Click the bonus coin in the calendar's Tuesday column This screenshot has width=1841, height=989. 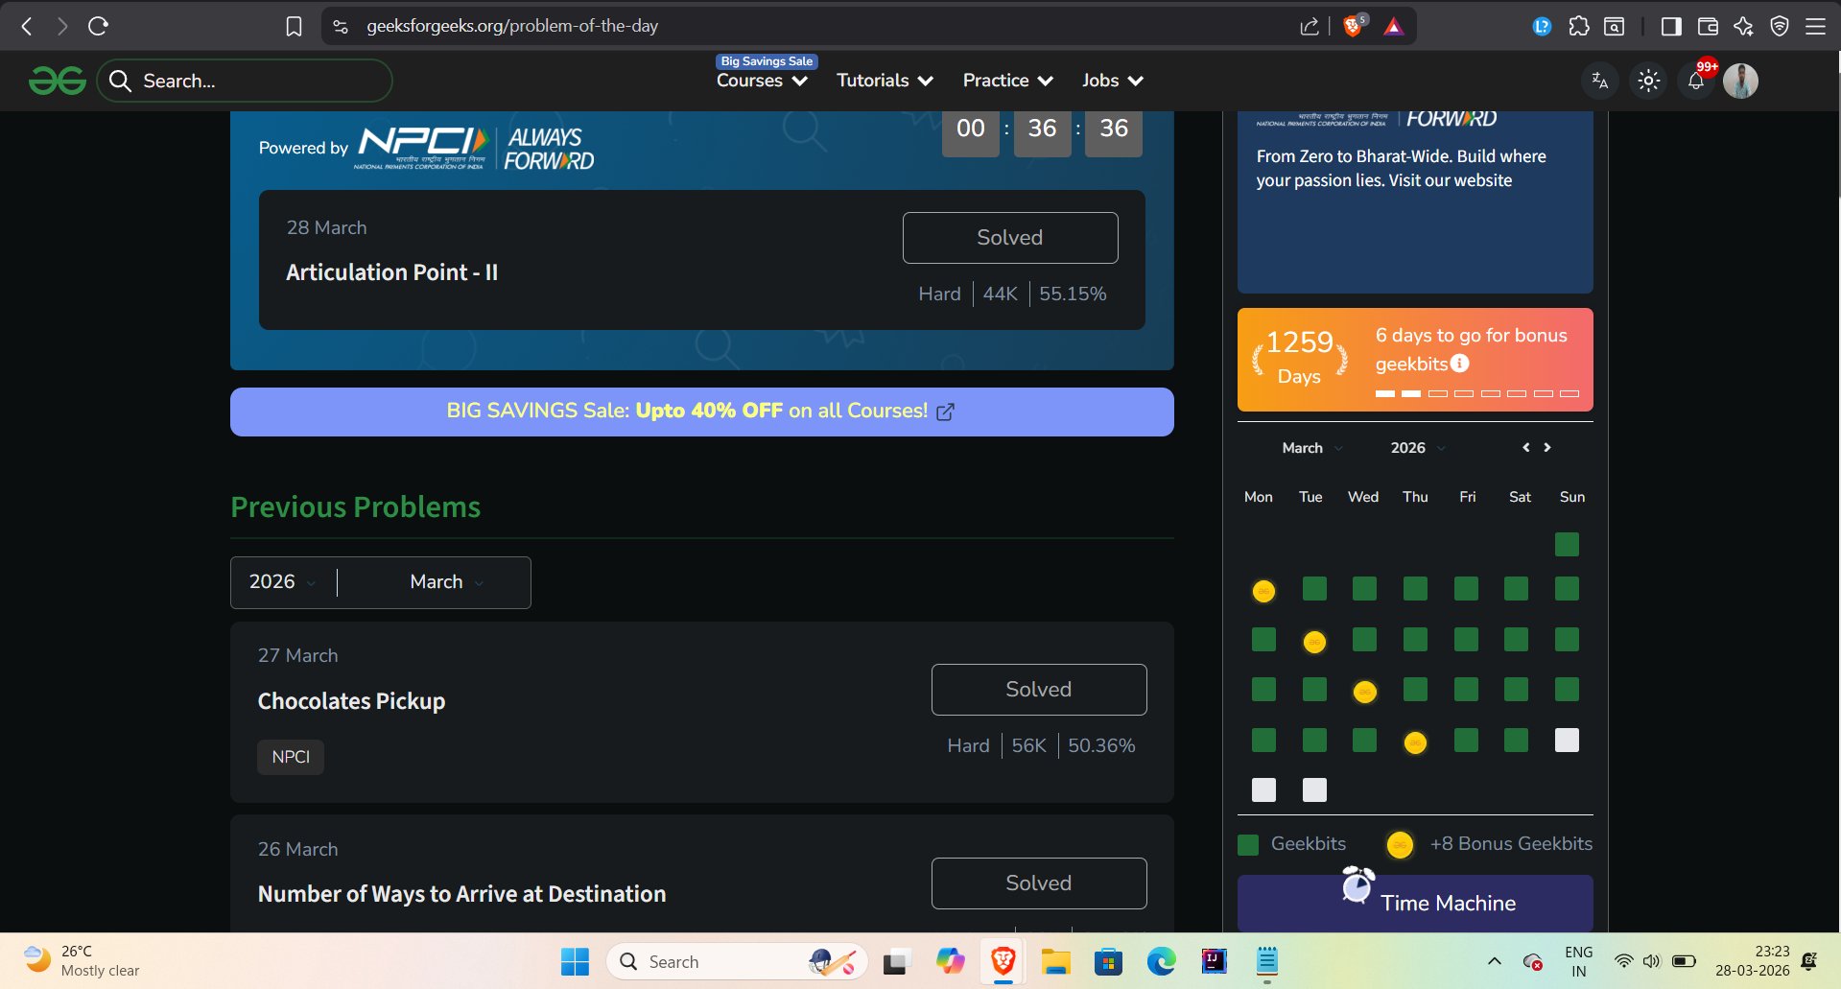pos(1314,642)
